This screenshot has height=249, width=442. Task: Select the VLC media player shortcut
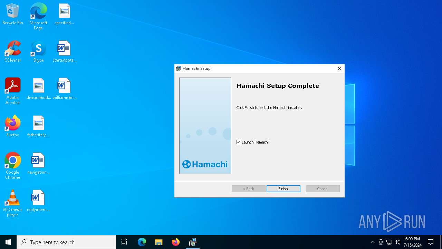pyautogui.click(x=13, y=203)
